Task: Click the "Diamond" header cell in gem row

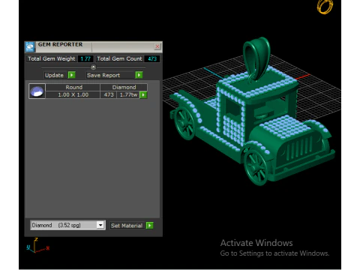Action: (x=124, y=87)
